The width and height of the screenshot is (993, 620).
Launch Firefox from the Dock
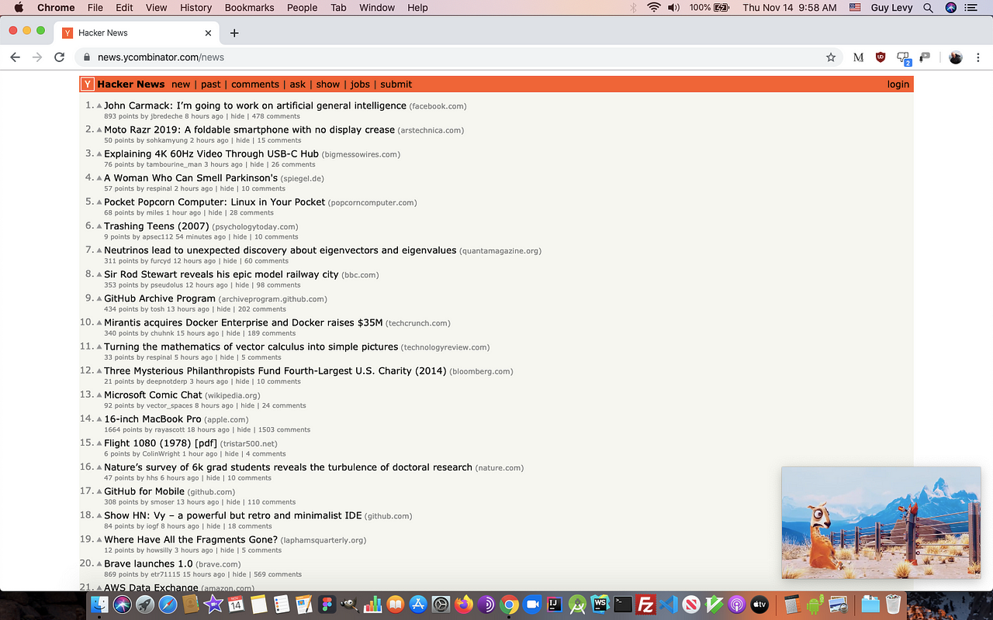[464, 604]
